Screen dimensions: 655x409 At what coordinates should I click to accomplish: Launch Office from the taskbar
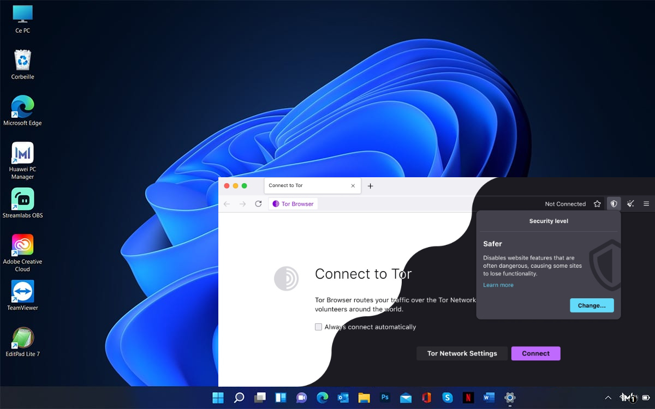(x=426, y=398)
